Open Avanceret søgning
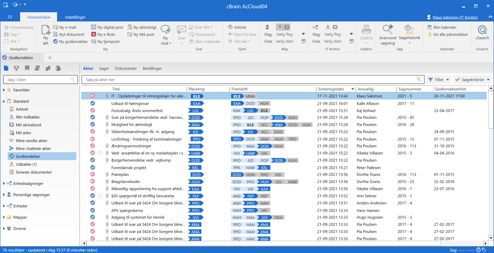Image resolution: width=494 pixels, height=253 pixels. pos(388,35)
